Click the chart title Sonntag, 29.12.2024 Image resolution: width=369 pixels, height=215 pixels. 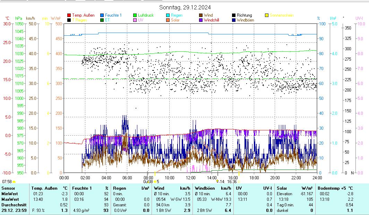point(184,7)
